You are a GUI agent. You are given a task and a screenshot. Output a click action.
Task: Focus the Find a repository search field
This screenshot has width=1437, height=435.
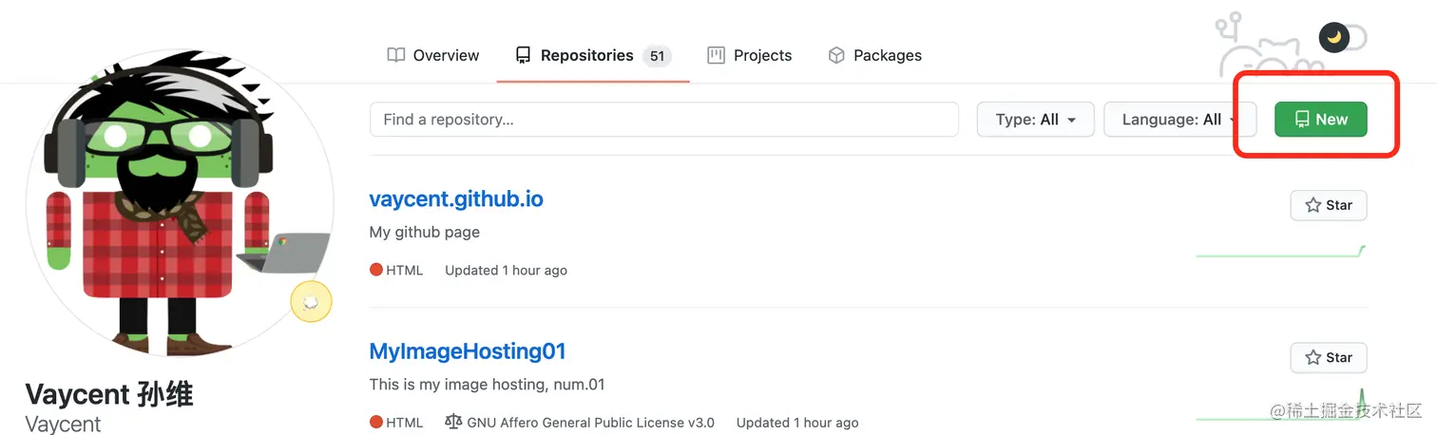[663, 120]
